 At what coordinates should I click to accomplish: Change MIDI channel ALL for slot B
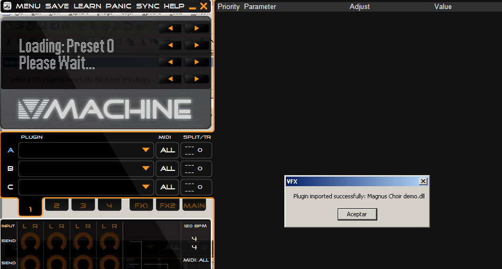(x=168, y=169)
